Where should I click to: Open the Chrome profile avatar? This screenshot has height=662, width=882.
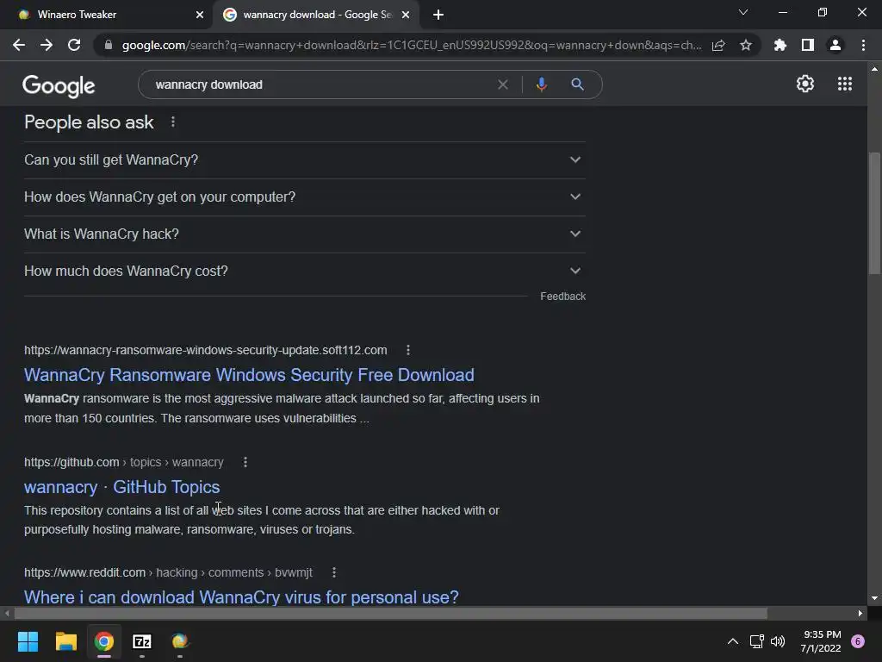tap(835, 45)
